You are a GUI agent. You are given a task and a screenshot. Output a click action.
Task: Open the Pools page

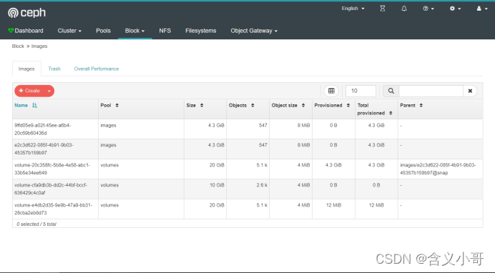pyautogui.click(x=103, y=31)
